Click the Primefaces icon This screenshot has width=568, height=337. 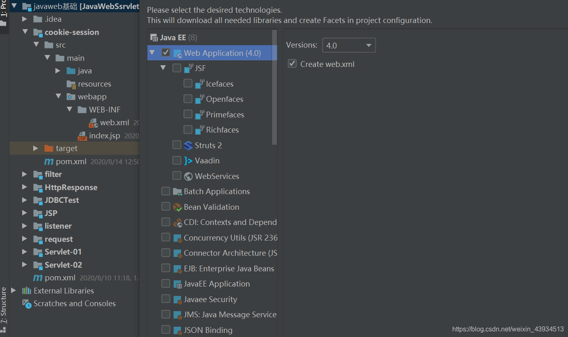click(x=199, y=115)
